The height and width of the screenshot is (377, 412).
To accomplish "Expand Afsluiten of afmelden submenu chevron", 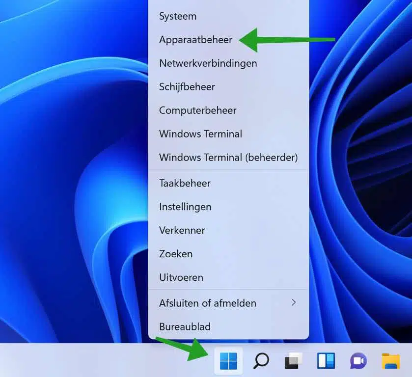I will [294, 303].
